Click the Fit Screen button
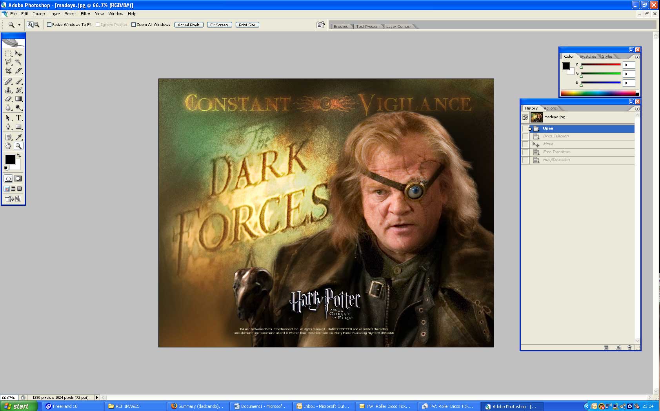This screenshot has width=660, height=411. (219, 25)
